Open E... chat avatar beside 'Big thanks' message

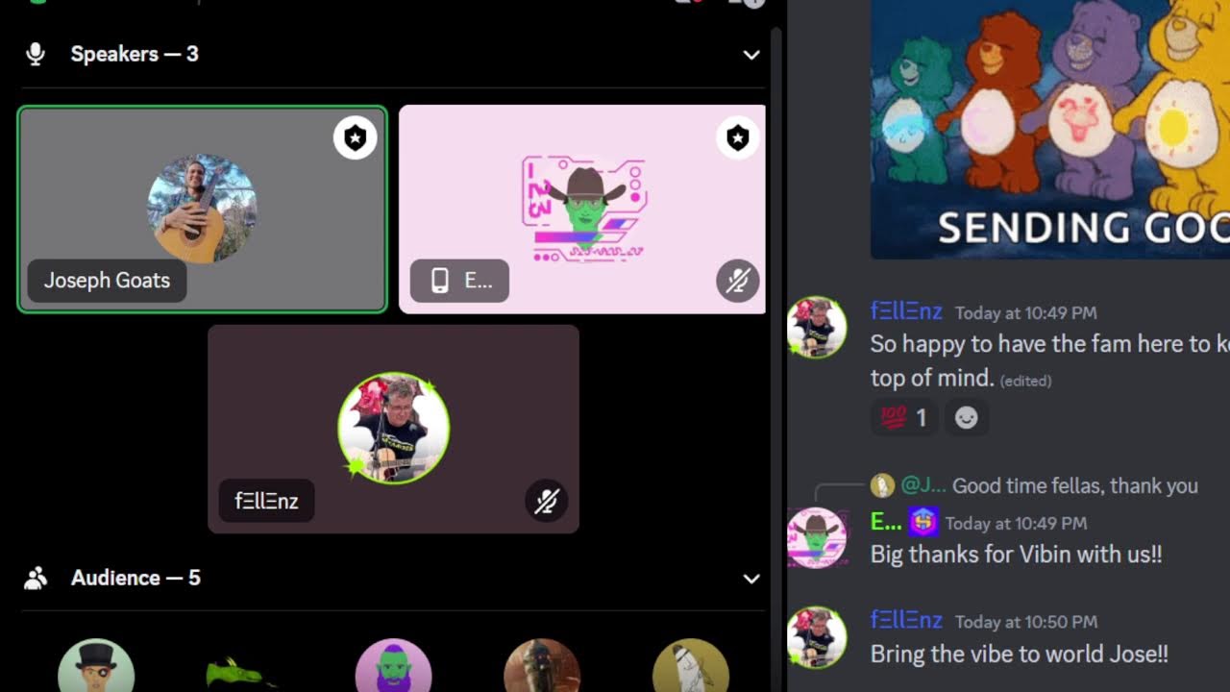(817, 538)
